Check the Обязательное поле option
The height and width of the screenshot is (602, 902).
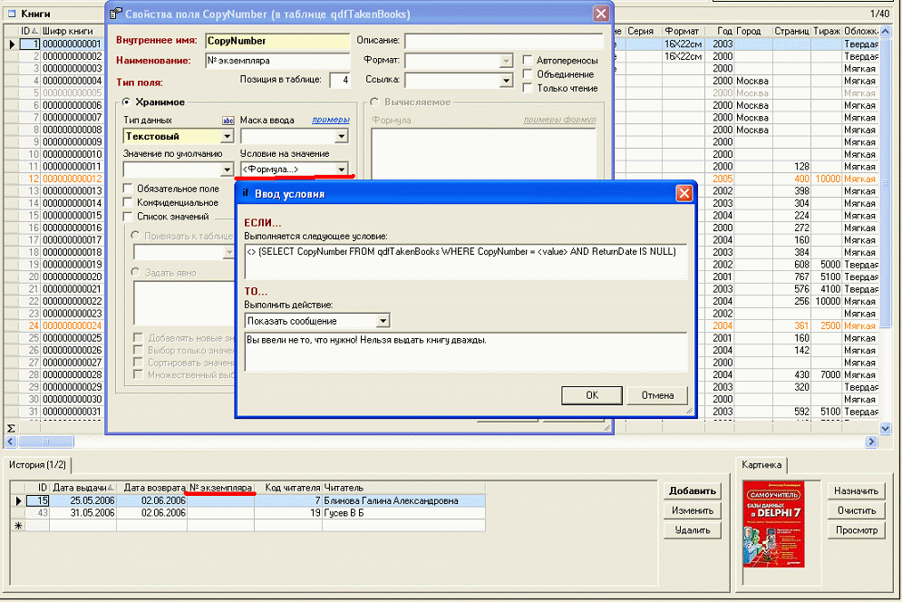click(x=128, y=189)
